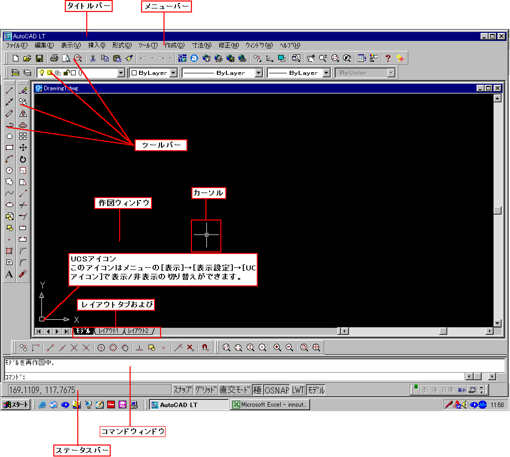Screen dimensions: 510x457
Task: Select the Rotate tool
Action: click(23, 159)
